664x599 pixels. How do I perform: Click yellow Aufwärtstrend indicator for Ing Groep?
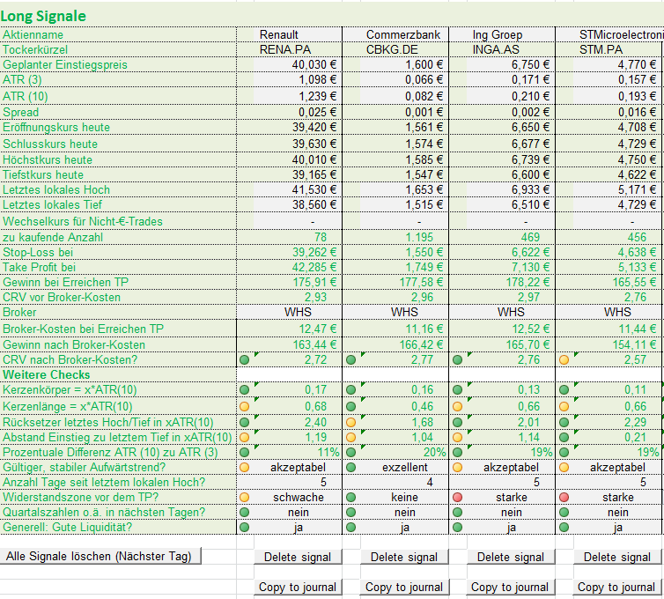[x=457, y=467]
